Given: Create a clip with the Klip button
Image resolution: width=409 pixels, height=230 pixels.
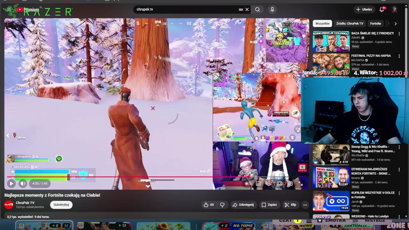Looking at the screenshot, I should (x=290, y=205).
